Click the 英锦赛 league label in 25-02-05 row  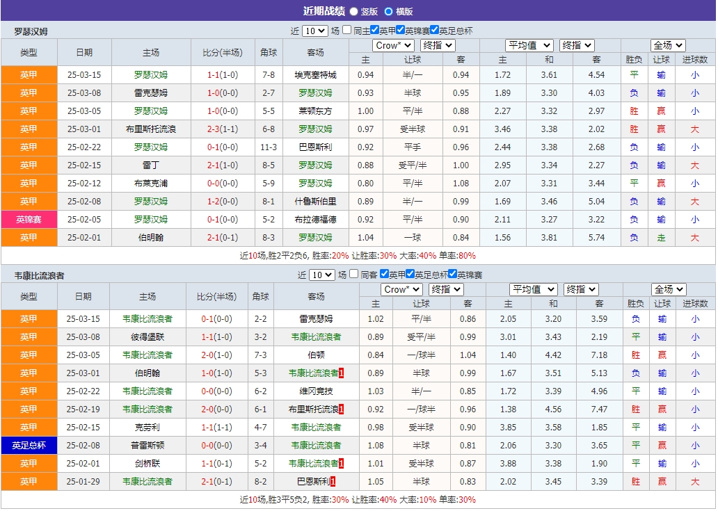point(29,219)
